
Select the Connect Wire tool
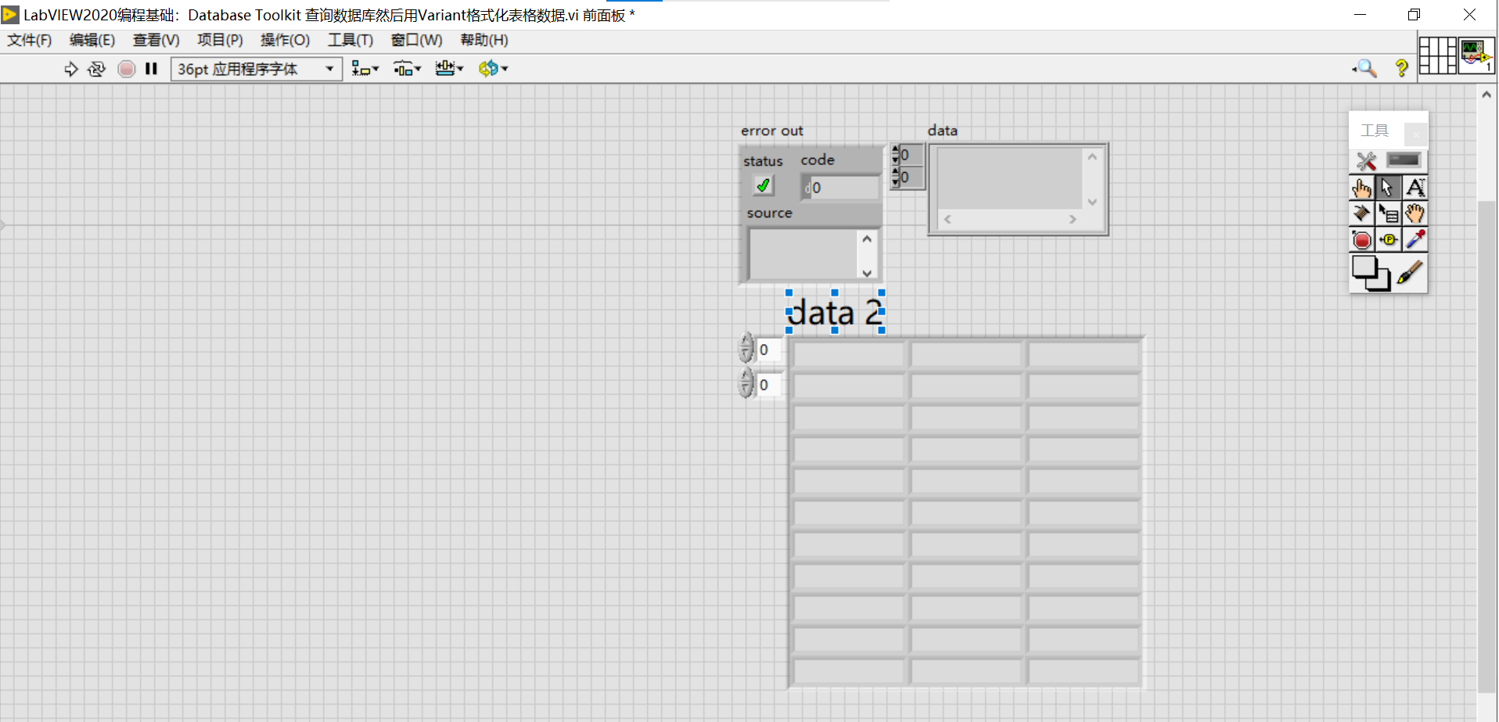pyautogui.click(x=1361, y=213)
